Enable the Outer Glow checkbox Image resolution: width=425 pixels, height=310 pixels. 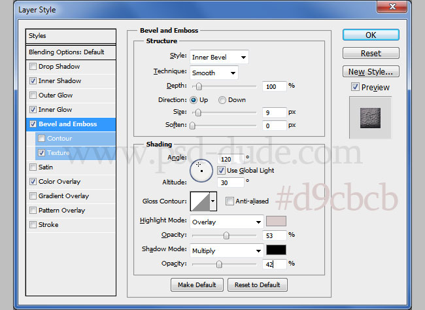33,95
